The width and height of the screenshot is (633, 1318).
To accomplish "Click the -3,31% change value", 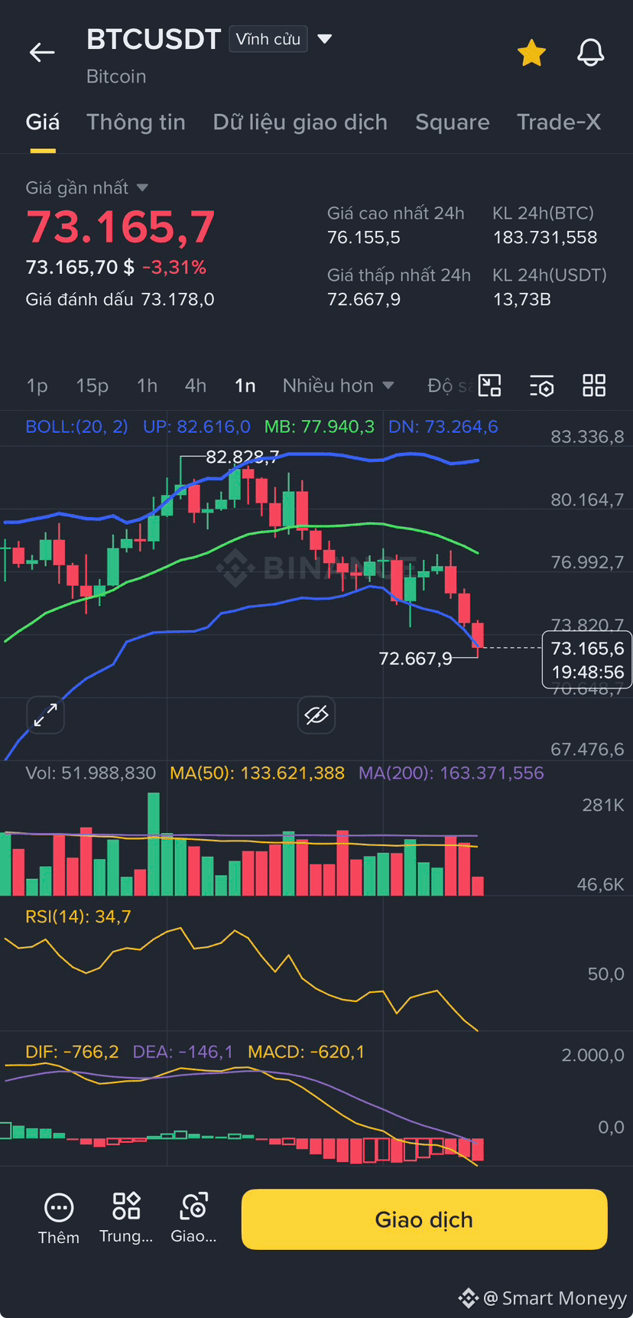I will point(174,267).
